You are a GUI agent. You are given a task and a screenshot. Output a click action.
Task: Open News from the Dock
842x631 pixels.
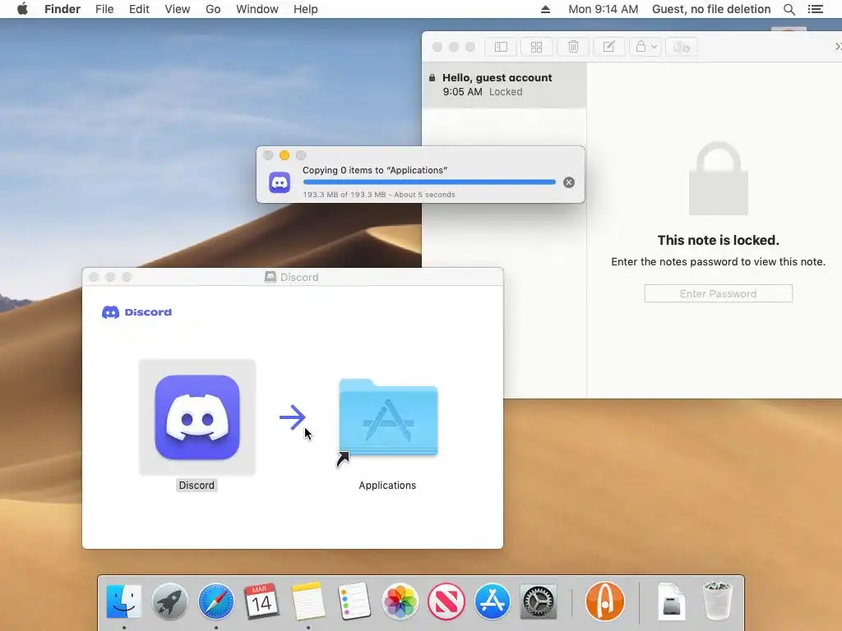pyautogui.click(x=446, y=601)
